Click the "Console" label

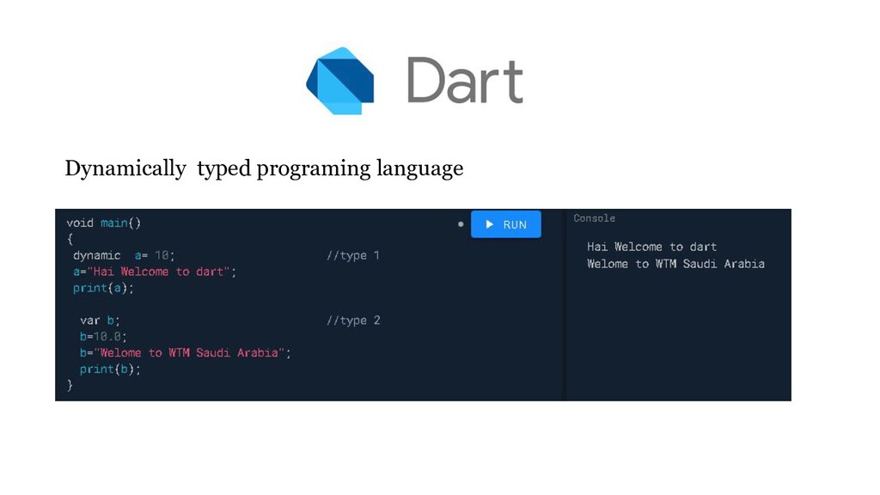click(x=595, y=218)
